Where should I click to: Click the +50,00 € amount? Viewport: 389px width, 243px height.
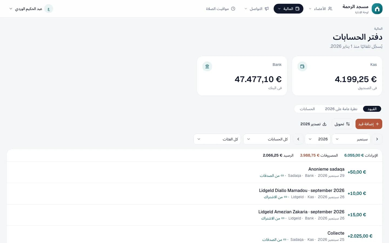[357, 172]
